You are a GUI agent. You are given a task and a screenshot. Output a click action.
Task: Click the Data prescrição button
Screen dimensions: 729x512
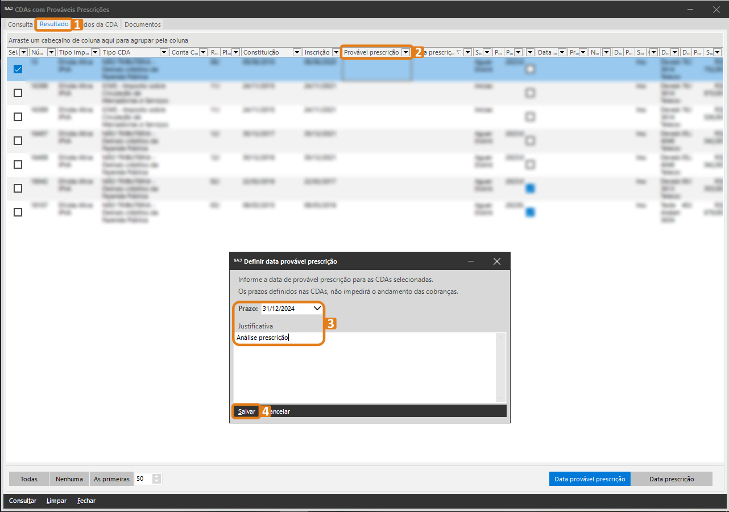click(672, 479)
